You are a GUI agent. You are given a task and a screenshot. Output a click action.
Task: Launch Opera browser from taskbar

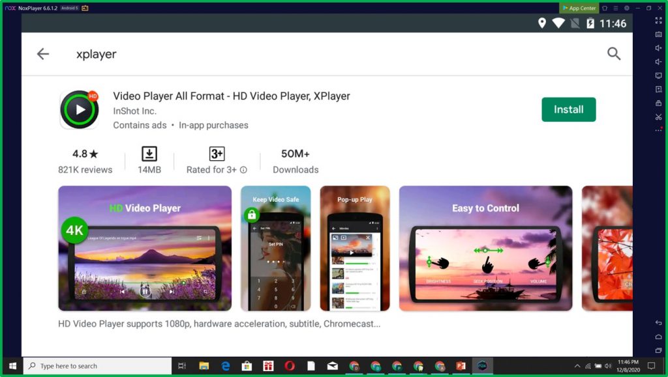point(290,366)
